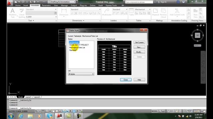The width and height of the screenshot is (213, 119).
Task: Click the AutoCAD taskbar icon
Action: tap(59, 116)
